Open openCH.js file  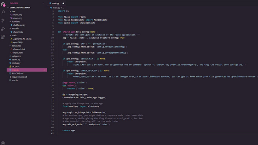[x=18, y=42]
